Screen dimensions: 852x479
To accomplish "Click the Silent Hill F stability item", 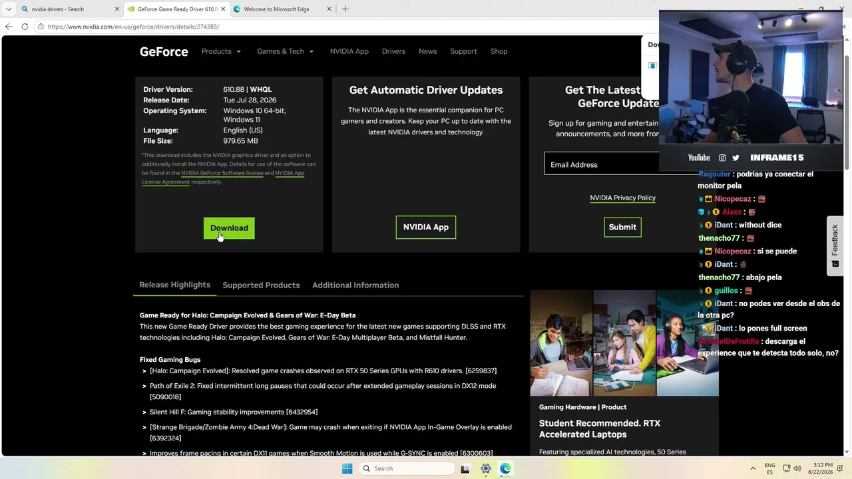I will (234, 412).
